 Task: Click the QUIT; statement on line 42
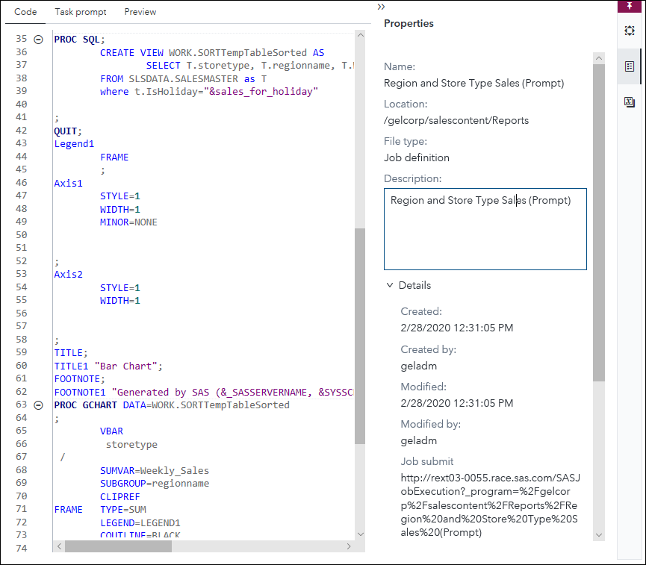(x=68, y=131)
